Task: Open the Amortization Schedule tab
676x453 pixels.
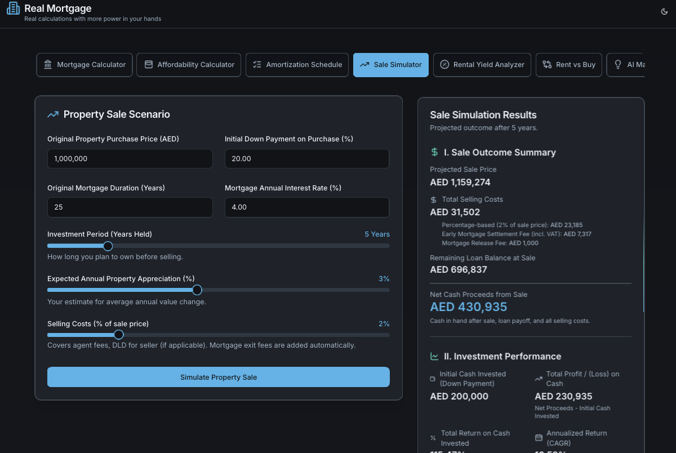Action: (297, 65)
